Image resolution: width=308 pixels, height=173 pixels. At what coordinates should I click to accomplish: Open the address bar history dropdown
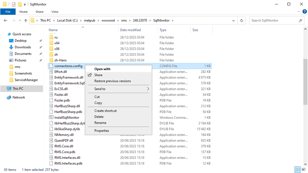click(233, 21)
